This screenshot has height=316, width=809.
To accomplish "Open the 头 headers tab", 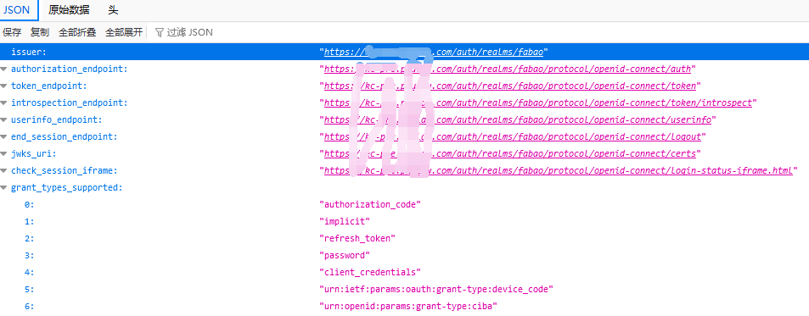I will [x=113, y=10].
